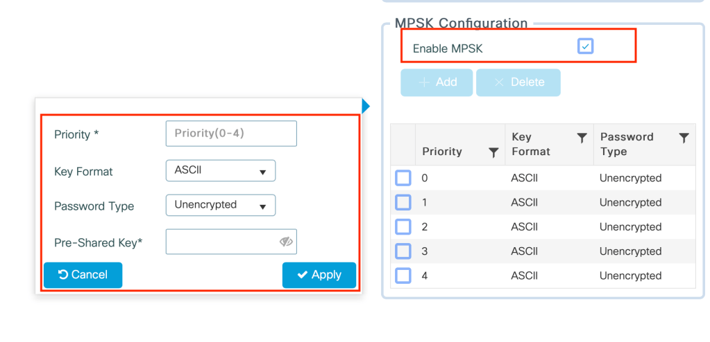Click the Password Type column filter icon
This screenshot has width=710, height=342.
(x=684, y=138)
